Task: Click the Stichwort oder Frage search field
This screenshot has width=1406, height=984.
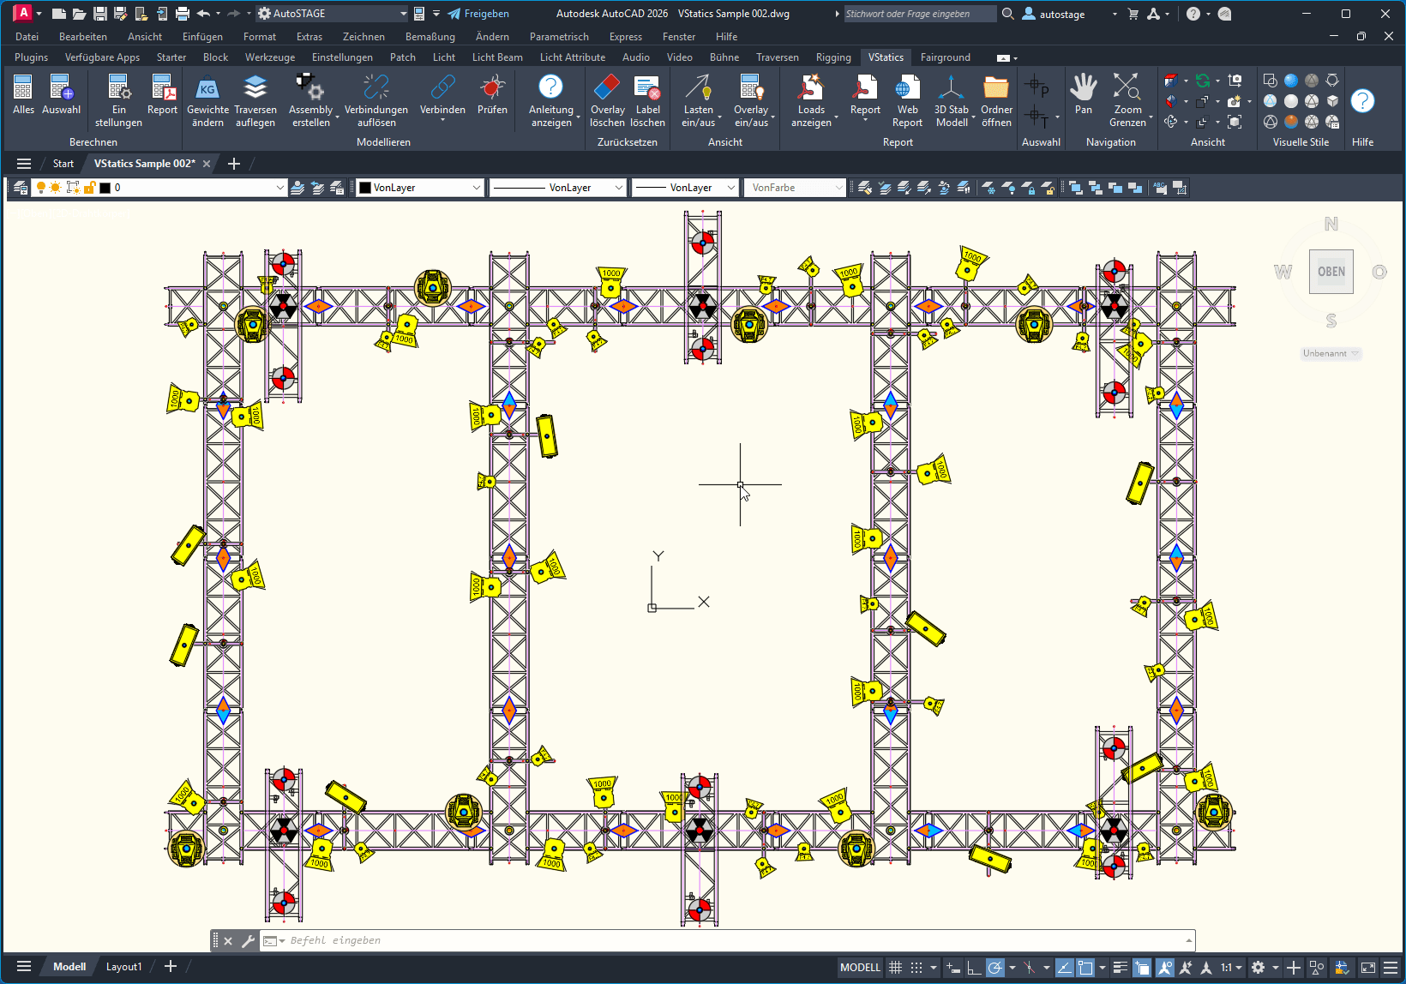Action: (x=920, y=14)
